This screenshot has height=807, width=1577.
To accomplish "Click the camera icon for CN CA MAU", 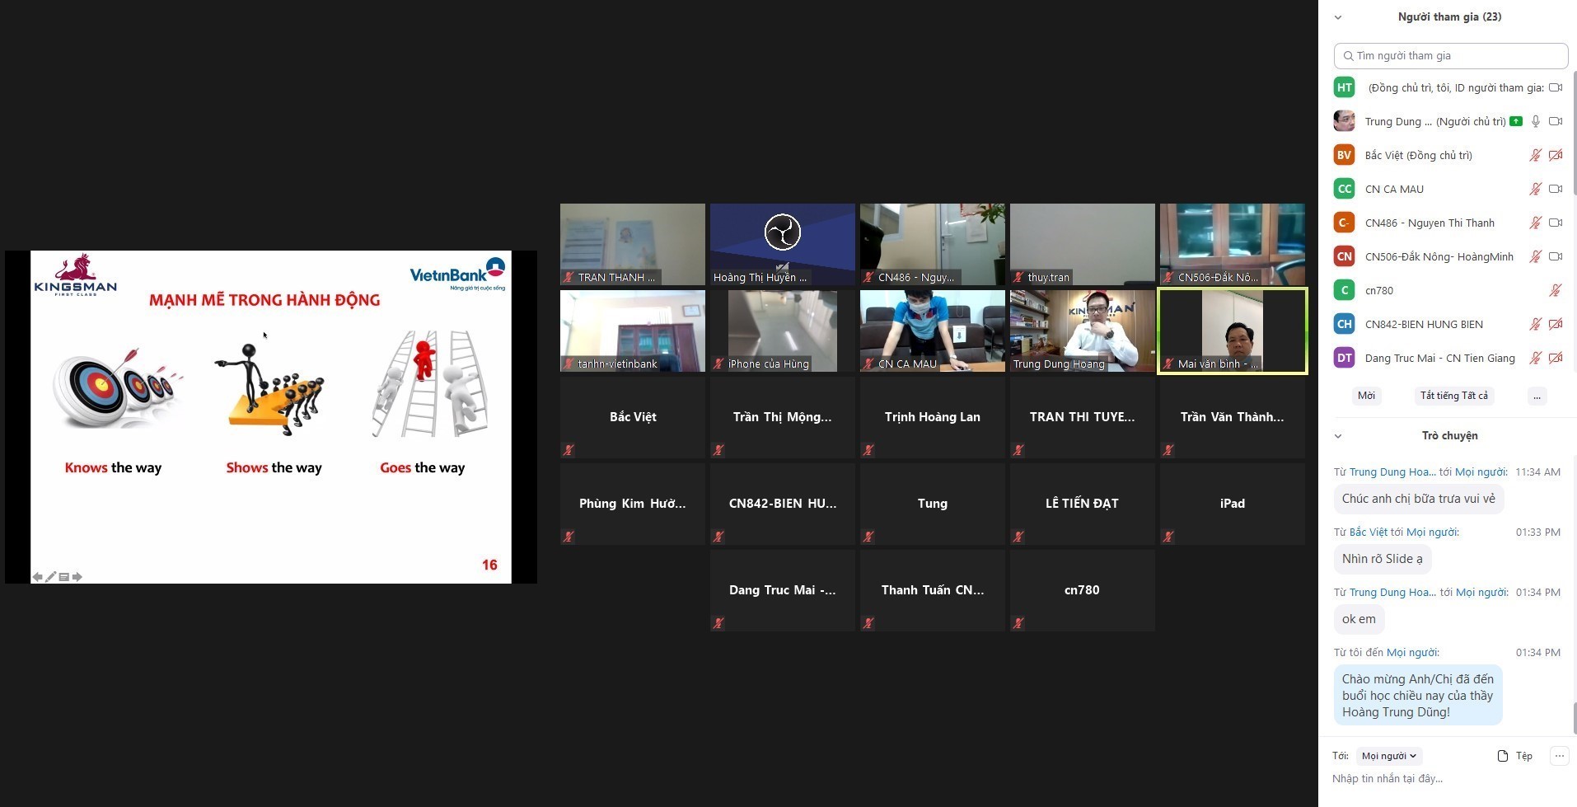I will [x=1555, y=189].
